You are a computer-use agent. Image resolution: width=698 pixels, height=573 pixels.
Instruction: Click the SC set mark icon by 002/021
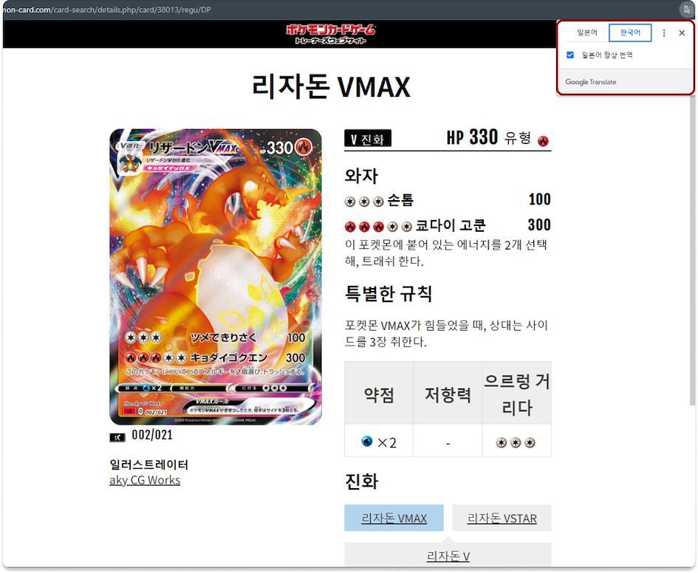[117, 437]
